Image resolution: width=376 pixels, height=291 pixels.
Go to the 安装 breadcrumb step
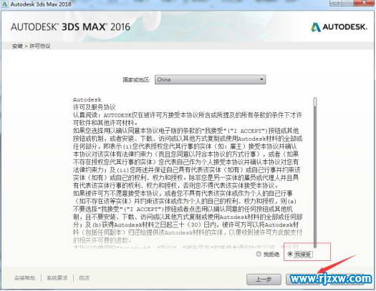coord(17,46)
